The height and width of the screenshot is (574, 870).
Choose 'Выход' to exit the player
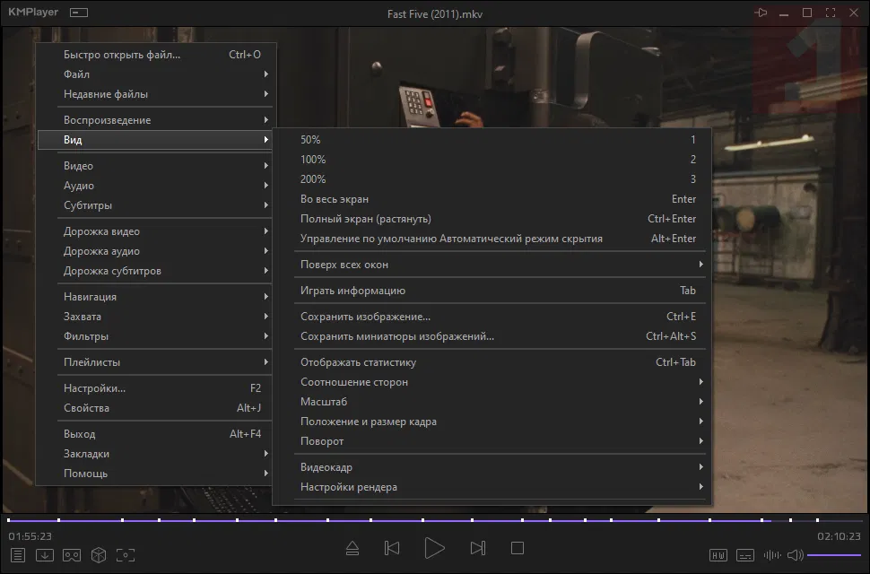(x=156, y=434)
